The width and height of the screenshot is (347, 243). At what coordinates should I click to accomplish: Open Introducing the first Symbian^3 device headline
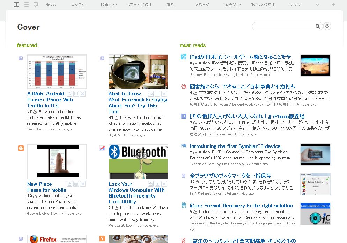tap(236, 146)
